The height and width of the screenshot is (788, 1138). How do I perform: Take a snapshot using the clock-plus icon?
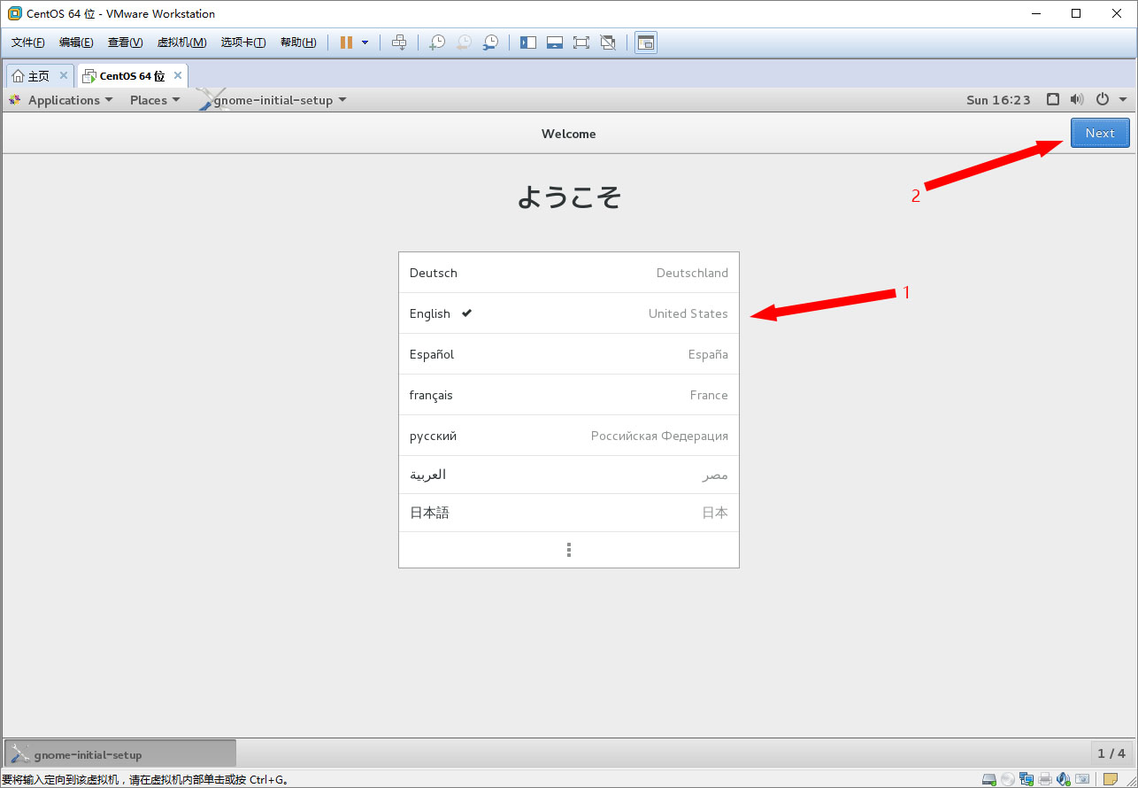tap(436, 42)
